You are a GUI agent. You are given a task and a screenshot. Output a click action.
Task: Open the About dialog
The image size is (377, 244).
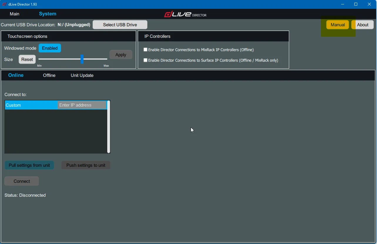coord(363,25)
